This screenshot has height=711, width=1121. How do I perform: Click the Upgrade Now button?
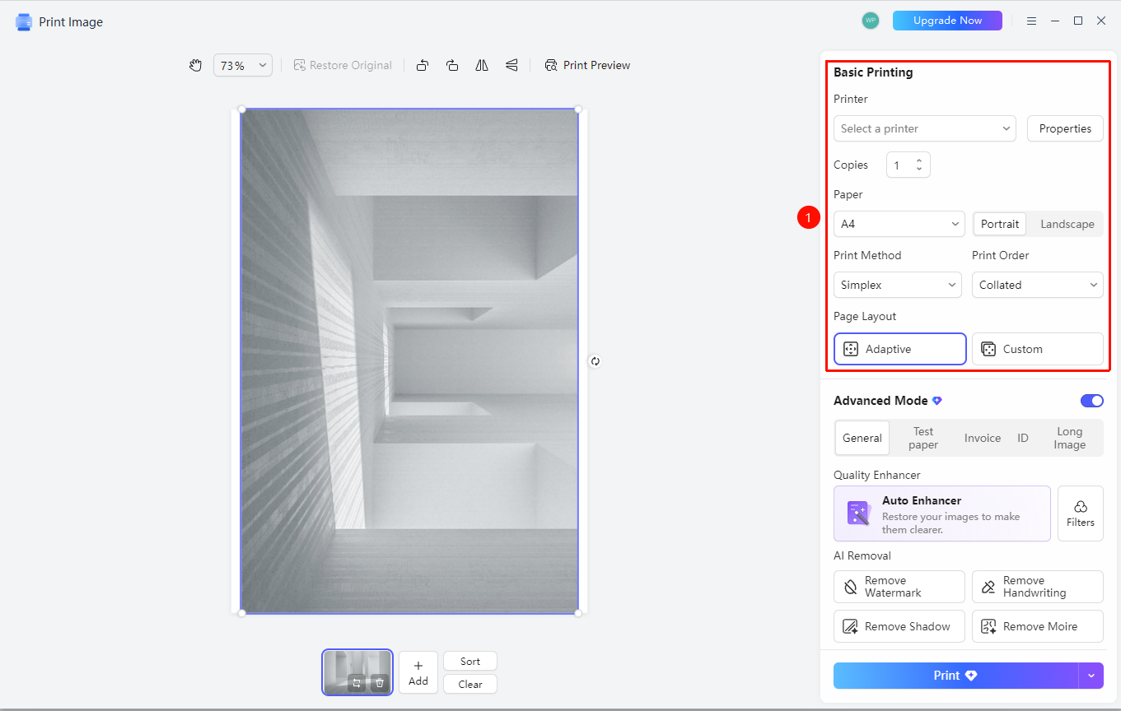point(947,21)
